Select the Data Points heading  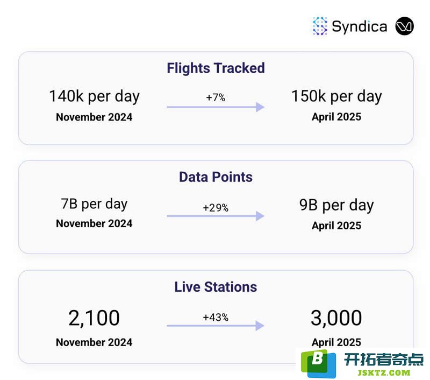click(216, 177)
